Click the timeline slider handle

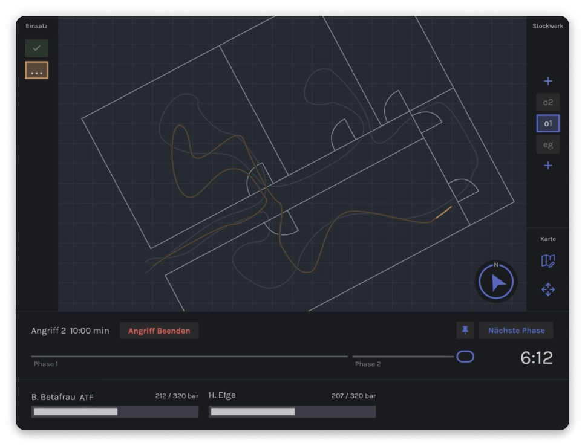(x=465, y=357)
